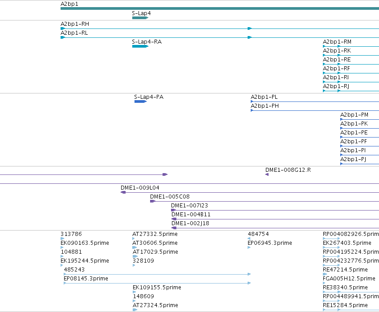Click the EK109155.5prime EST label
This screenshot has width=379, height=312.
(157, 288)
